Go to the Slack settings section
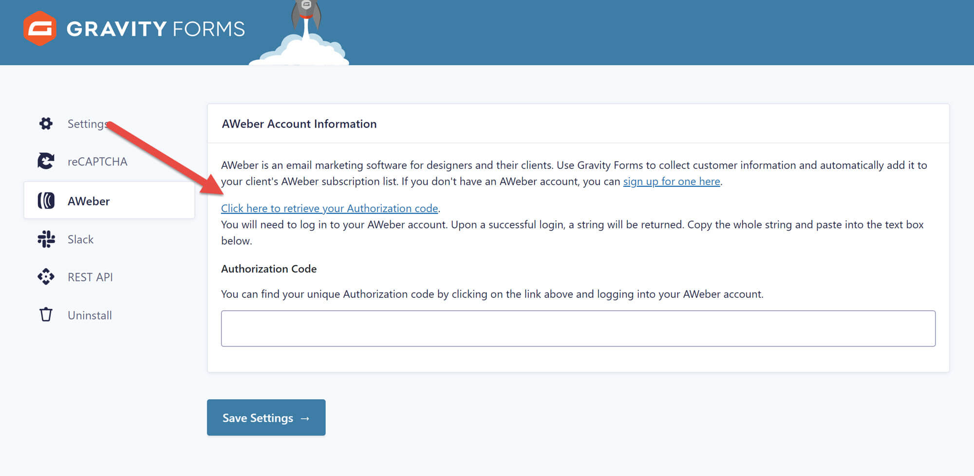 tap(80, 239)
